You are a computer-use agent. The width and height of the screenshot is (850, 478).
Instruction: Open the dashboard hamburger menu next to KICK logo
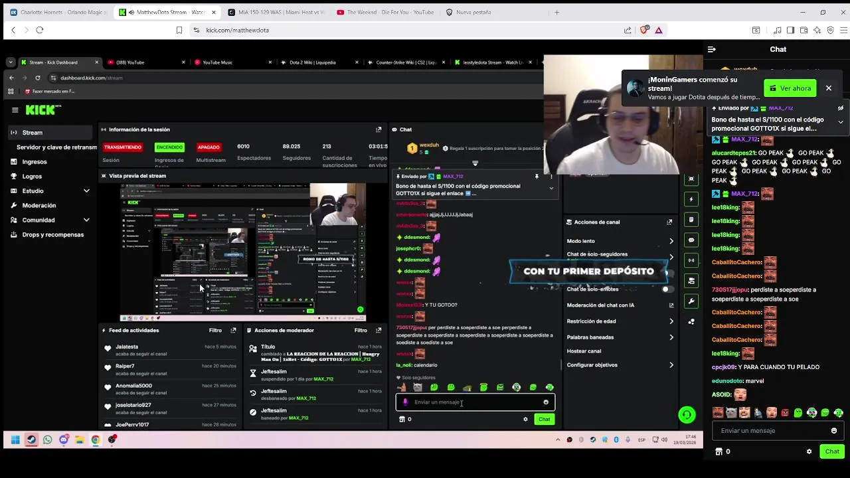[x=15, y=110]
